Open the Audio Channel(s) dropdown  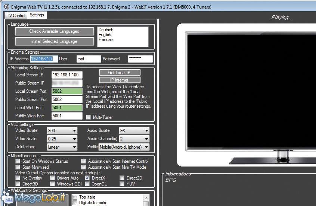[x=134, y=139]
